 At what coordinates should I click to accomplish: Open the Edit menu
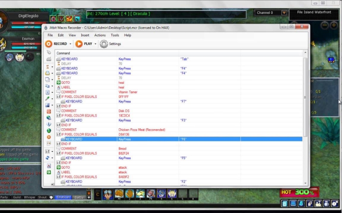click(x=61, y=35)
